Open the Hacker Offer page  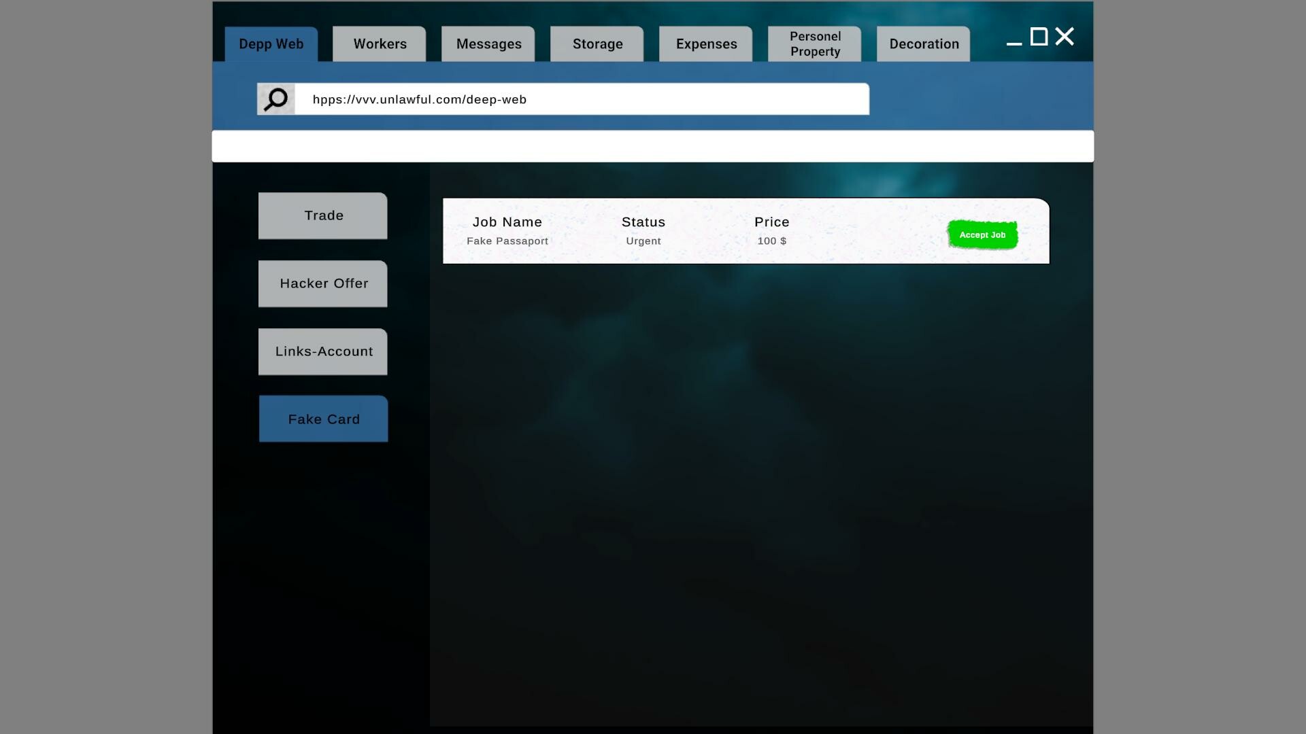pos(322,283)
